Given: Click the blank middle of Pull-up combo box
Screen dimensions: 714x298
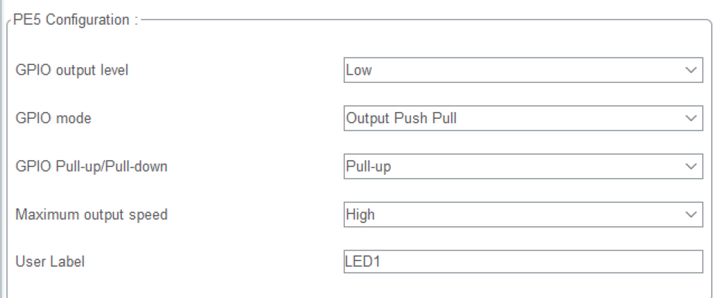Looking at the screenshot, I should pyautogui.click(x=535, y=167).
